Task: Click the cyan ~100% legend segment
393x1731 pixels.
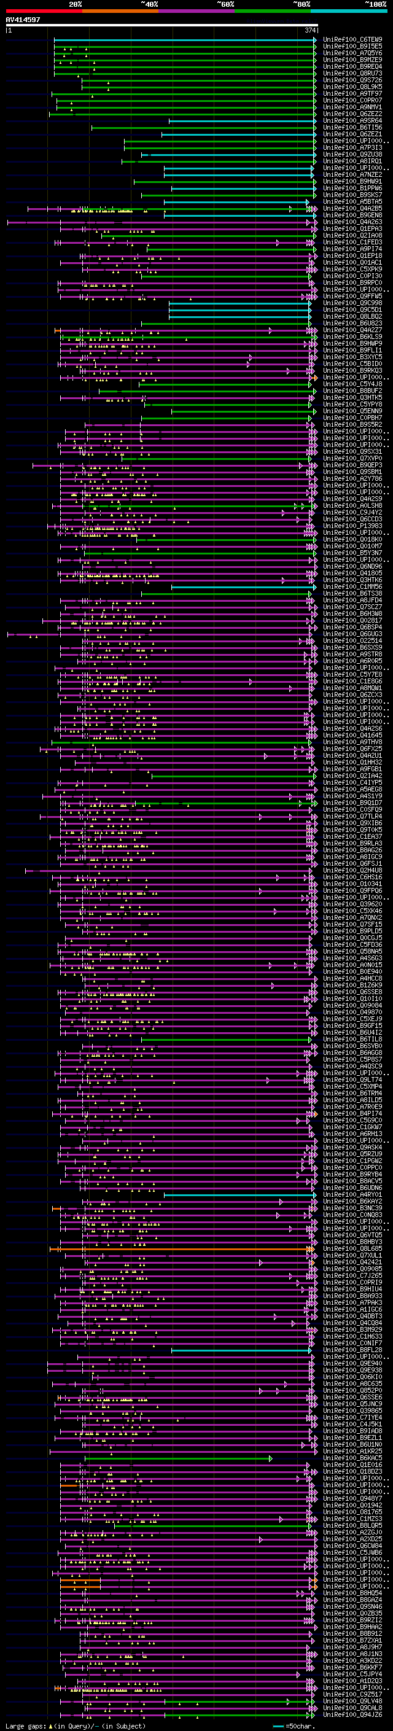Action: click(x=349, y=12)
